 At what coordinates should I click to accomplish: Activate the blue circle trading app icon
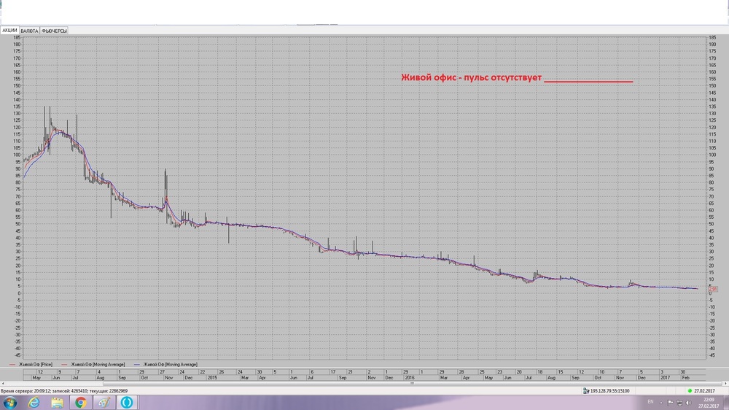pos(127,403)
